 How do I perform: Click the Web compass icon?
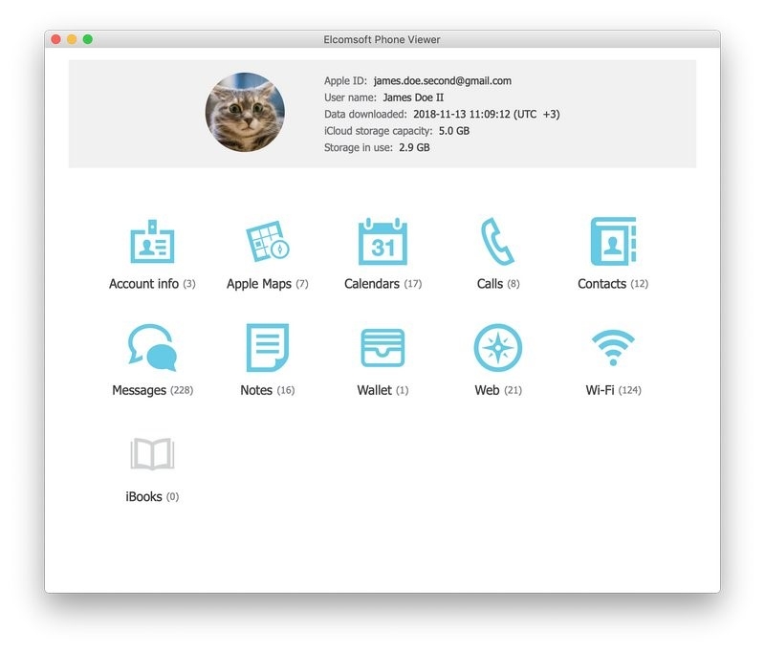tap(497, 348)
